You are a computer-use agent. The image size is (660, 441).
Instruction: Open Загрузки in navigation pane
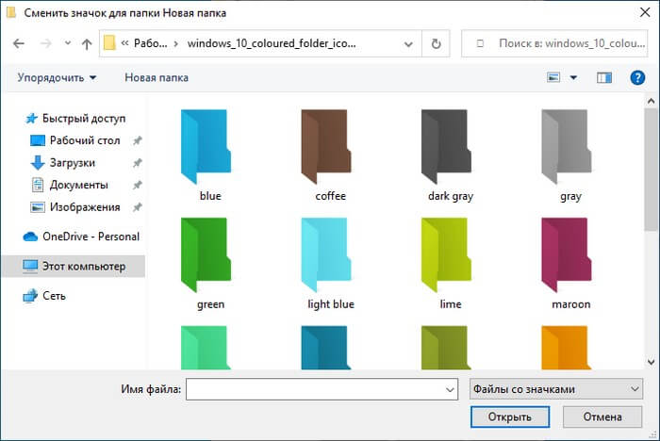coord(63,163)
